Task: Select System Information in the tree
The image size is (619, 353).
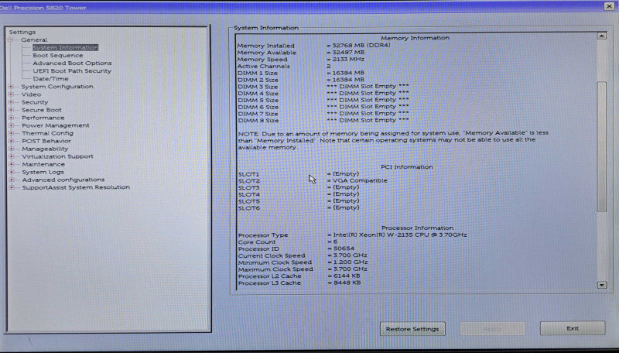Action: (x=66, y=47)
